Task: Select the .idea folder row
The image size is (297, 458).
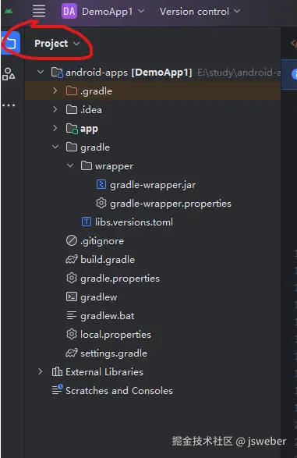Action: 153,109
